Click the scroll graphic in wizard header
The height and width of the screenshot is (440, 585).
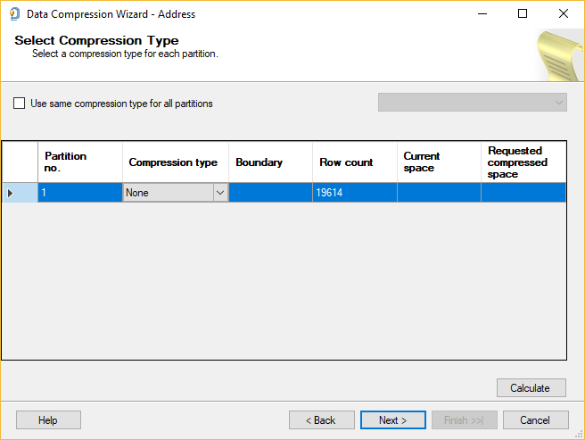556,54
